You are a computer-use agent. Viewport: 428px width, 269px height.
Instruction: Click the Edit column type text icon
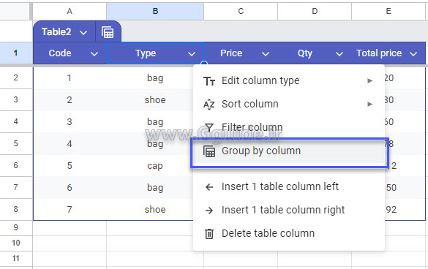click(209, 81)
